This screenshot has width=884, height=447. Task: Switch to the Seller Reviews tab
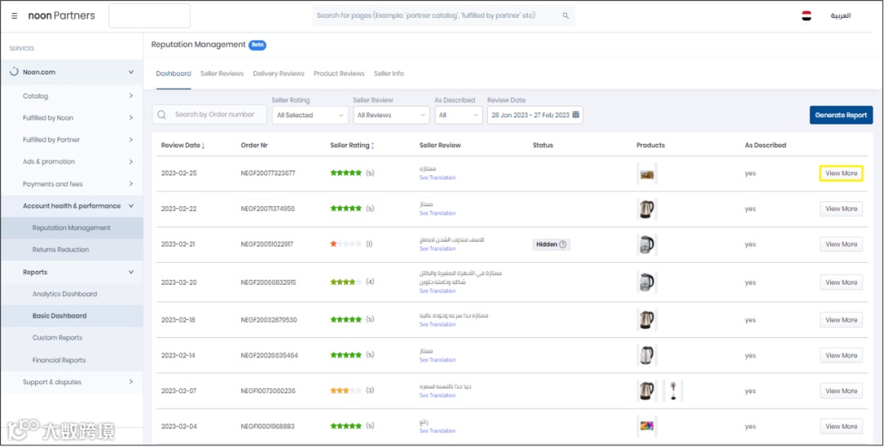pos(222,74)
